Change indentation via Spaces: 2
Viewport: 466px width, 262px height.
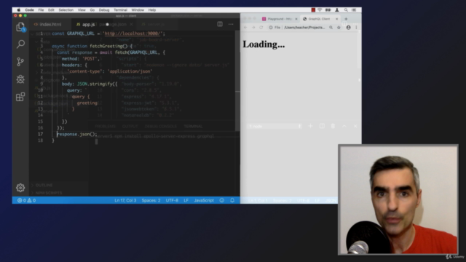pos(151,201)
